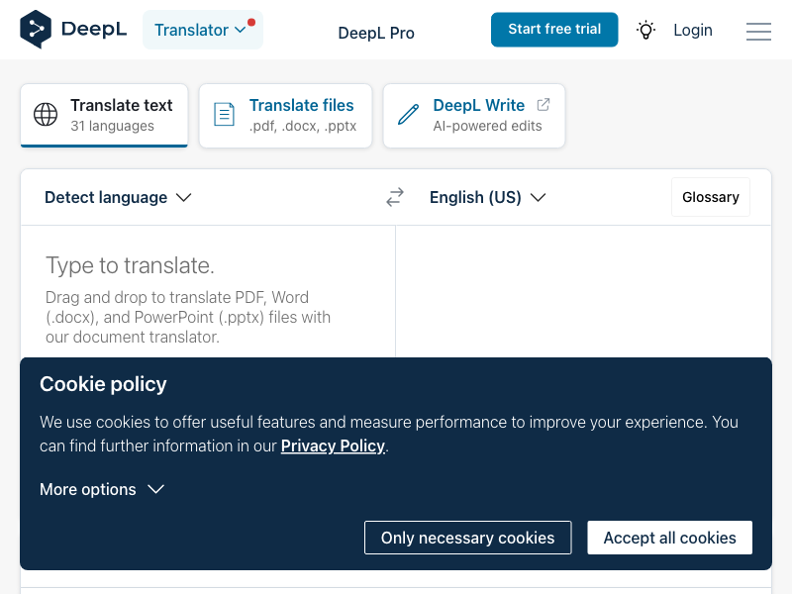Image resolution: width=792 pixels, height=594 pixels.
Task: Click the document icon in Translate files
Action: tap(225, 115)
